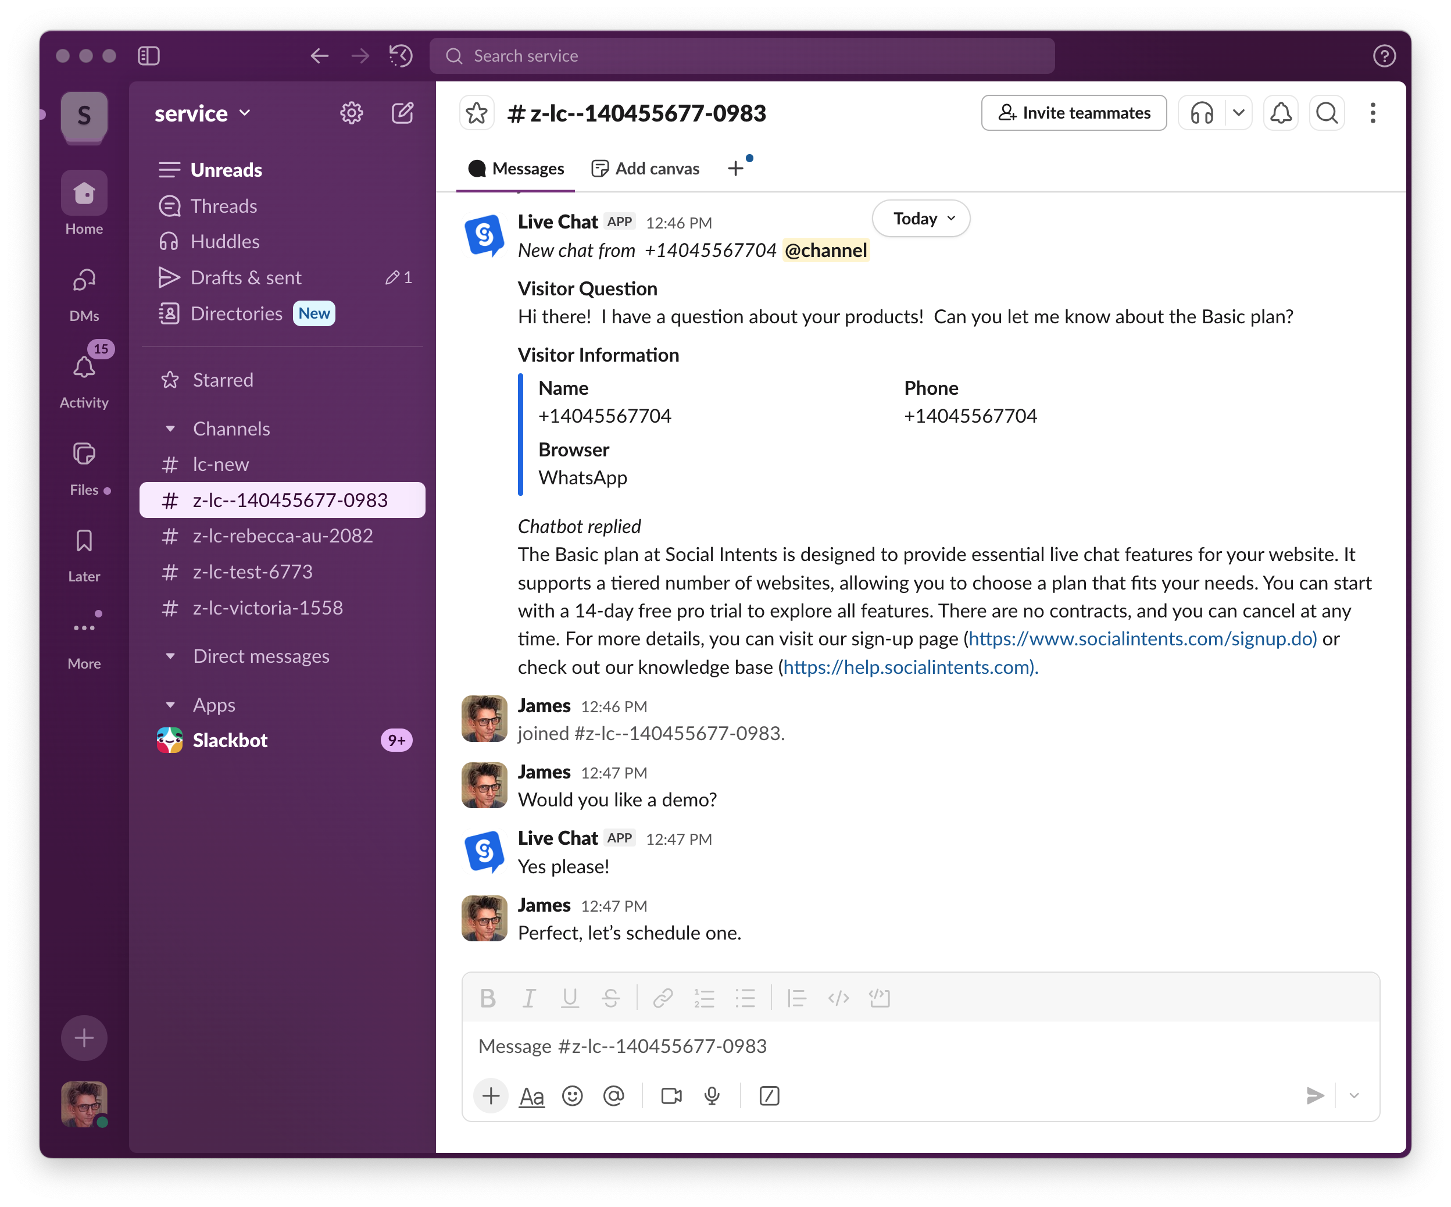The width and height of the screenshot is (1451, 1207).
Task: Toggle strikethrough formatting in the composer
Action: coord(612,998)
